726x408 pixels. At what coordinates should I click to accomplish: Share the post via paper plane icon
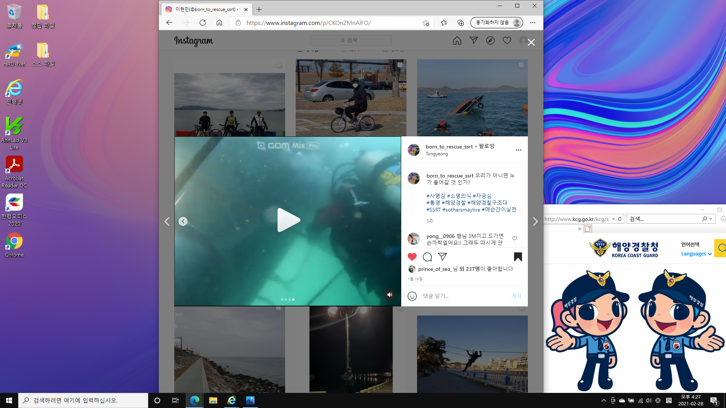point(442,257)
